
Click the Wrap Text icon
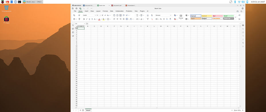123,15
